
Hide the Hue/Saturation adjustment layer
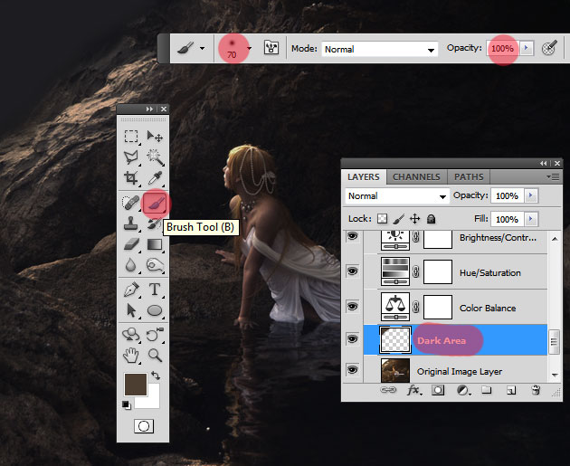352,271
